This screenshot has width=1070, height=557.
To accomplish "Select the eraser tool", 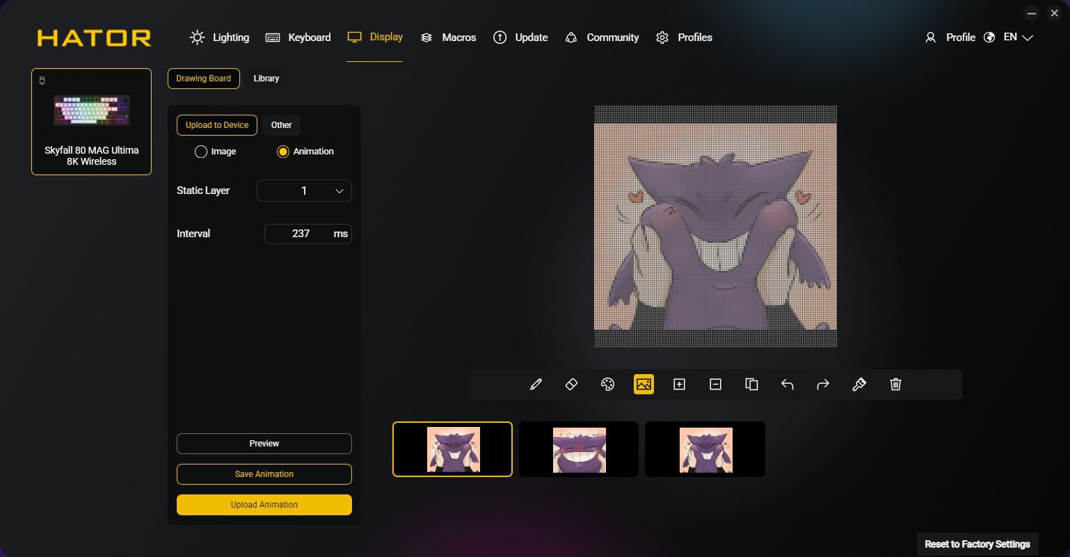I will [x=571, y=385].
